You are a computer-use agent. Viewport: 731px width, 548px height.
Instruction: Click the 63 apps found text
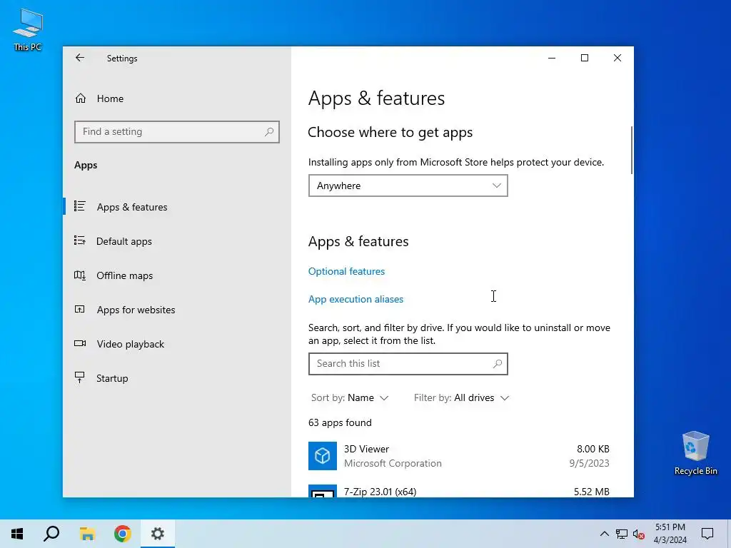click(x=340, y=422)
